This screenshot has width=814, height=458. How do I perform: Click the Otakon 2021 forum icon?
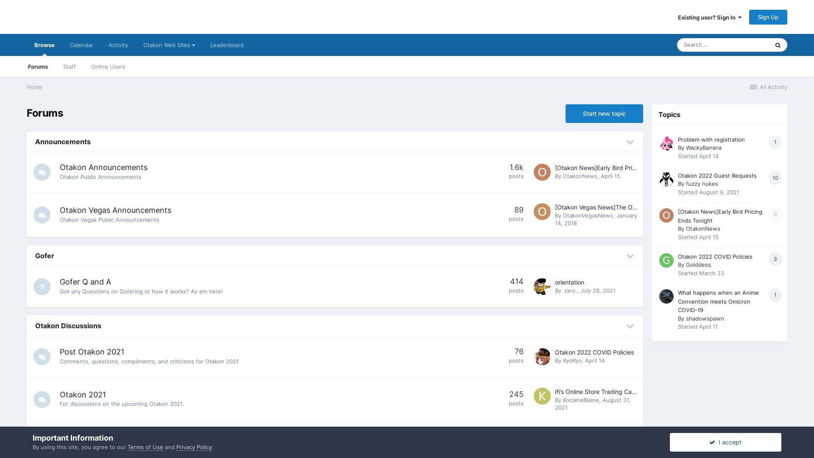coord(42,399)
